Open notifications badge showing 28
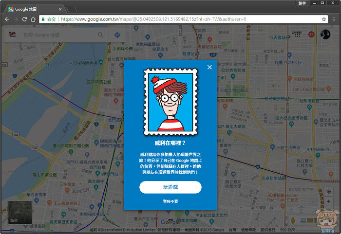Image resolution: width=341 pixels, height=234 pixels. click(x=311, y=34)
